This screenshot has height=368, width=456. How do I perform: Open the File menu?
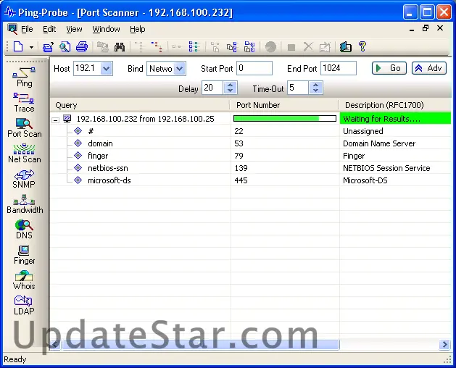pyautogui.click(x=27, y=30)
